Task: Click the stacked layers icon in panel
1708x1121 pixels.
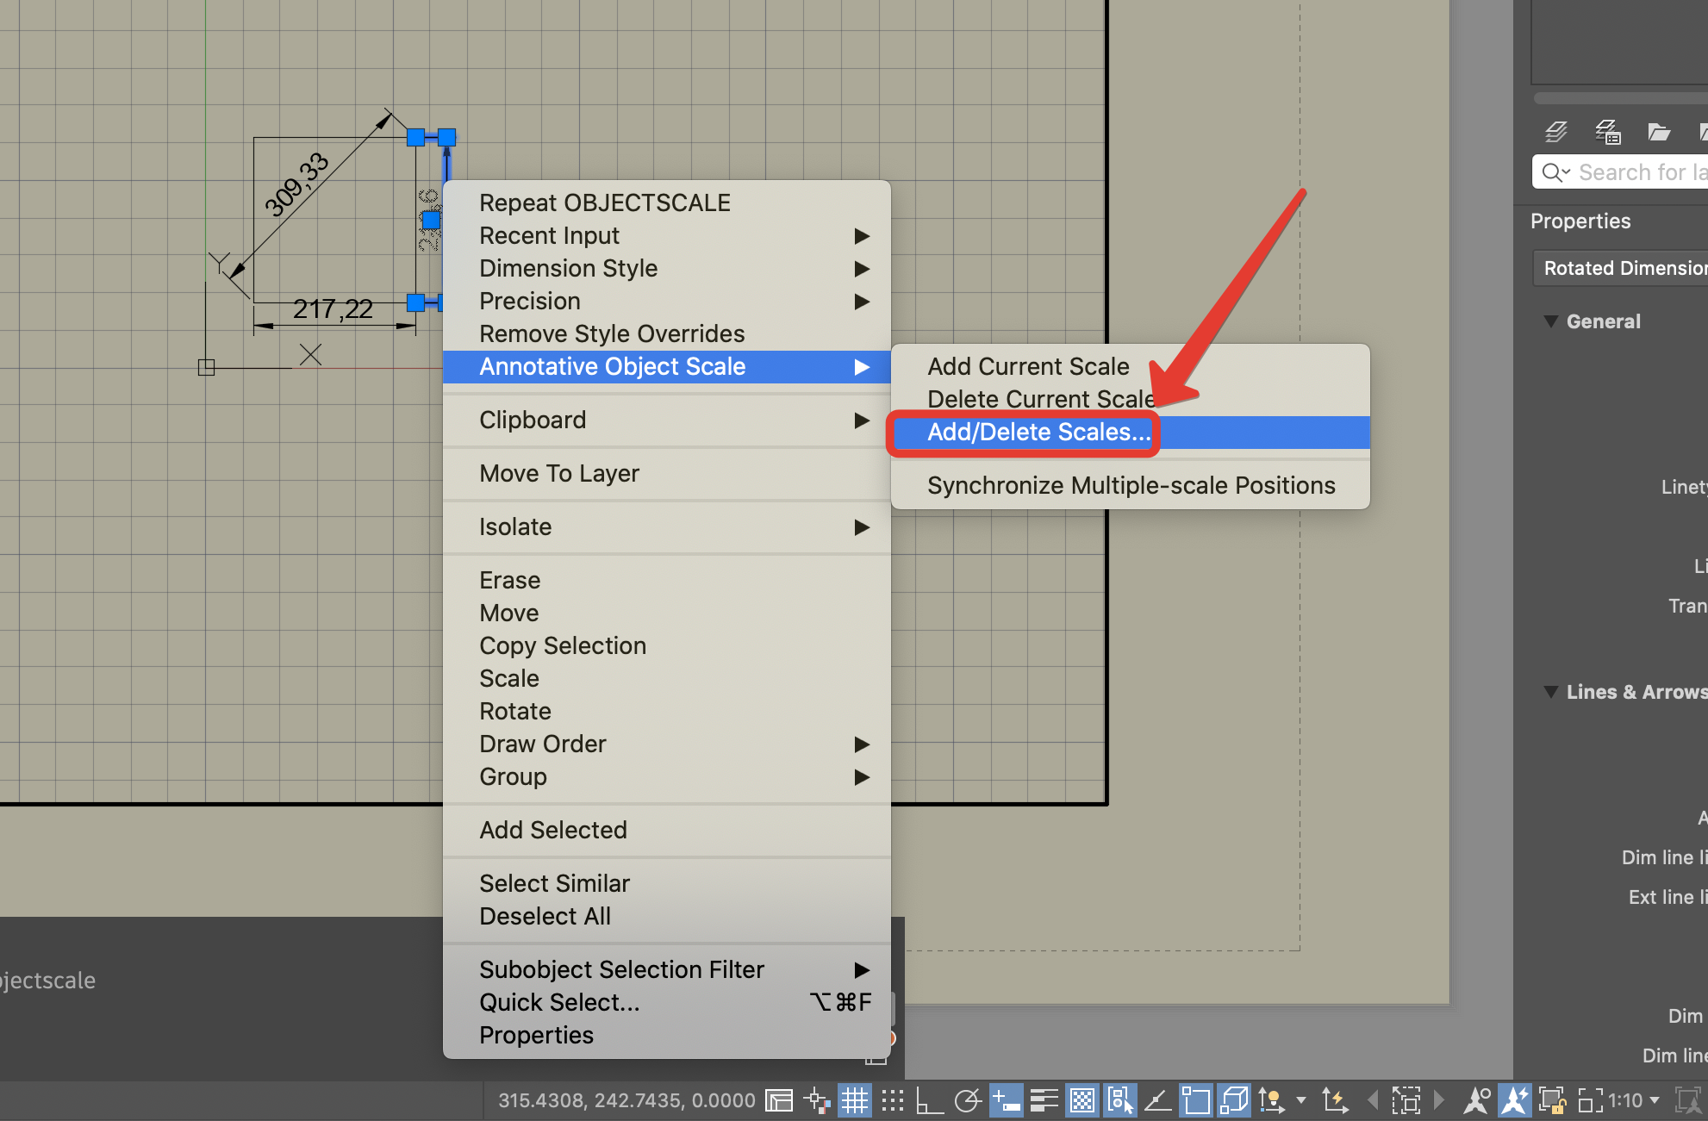Action: 1556,132
